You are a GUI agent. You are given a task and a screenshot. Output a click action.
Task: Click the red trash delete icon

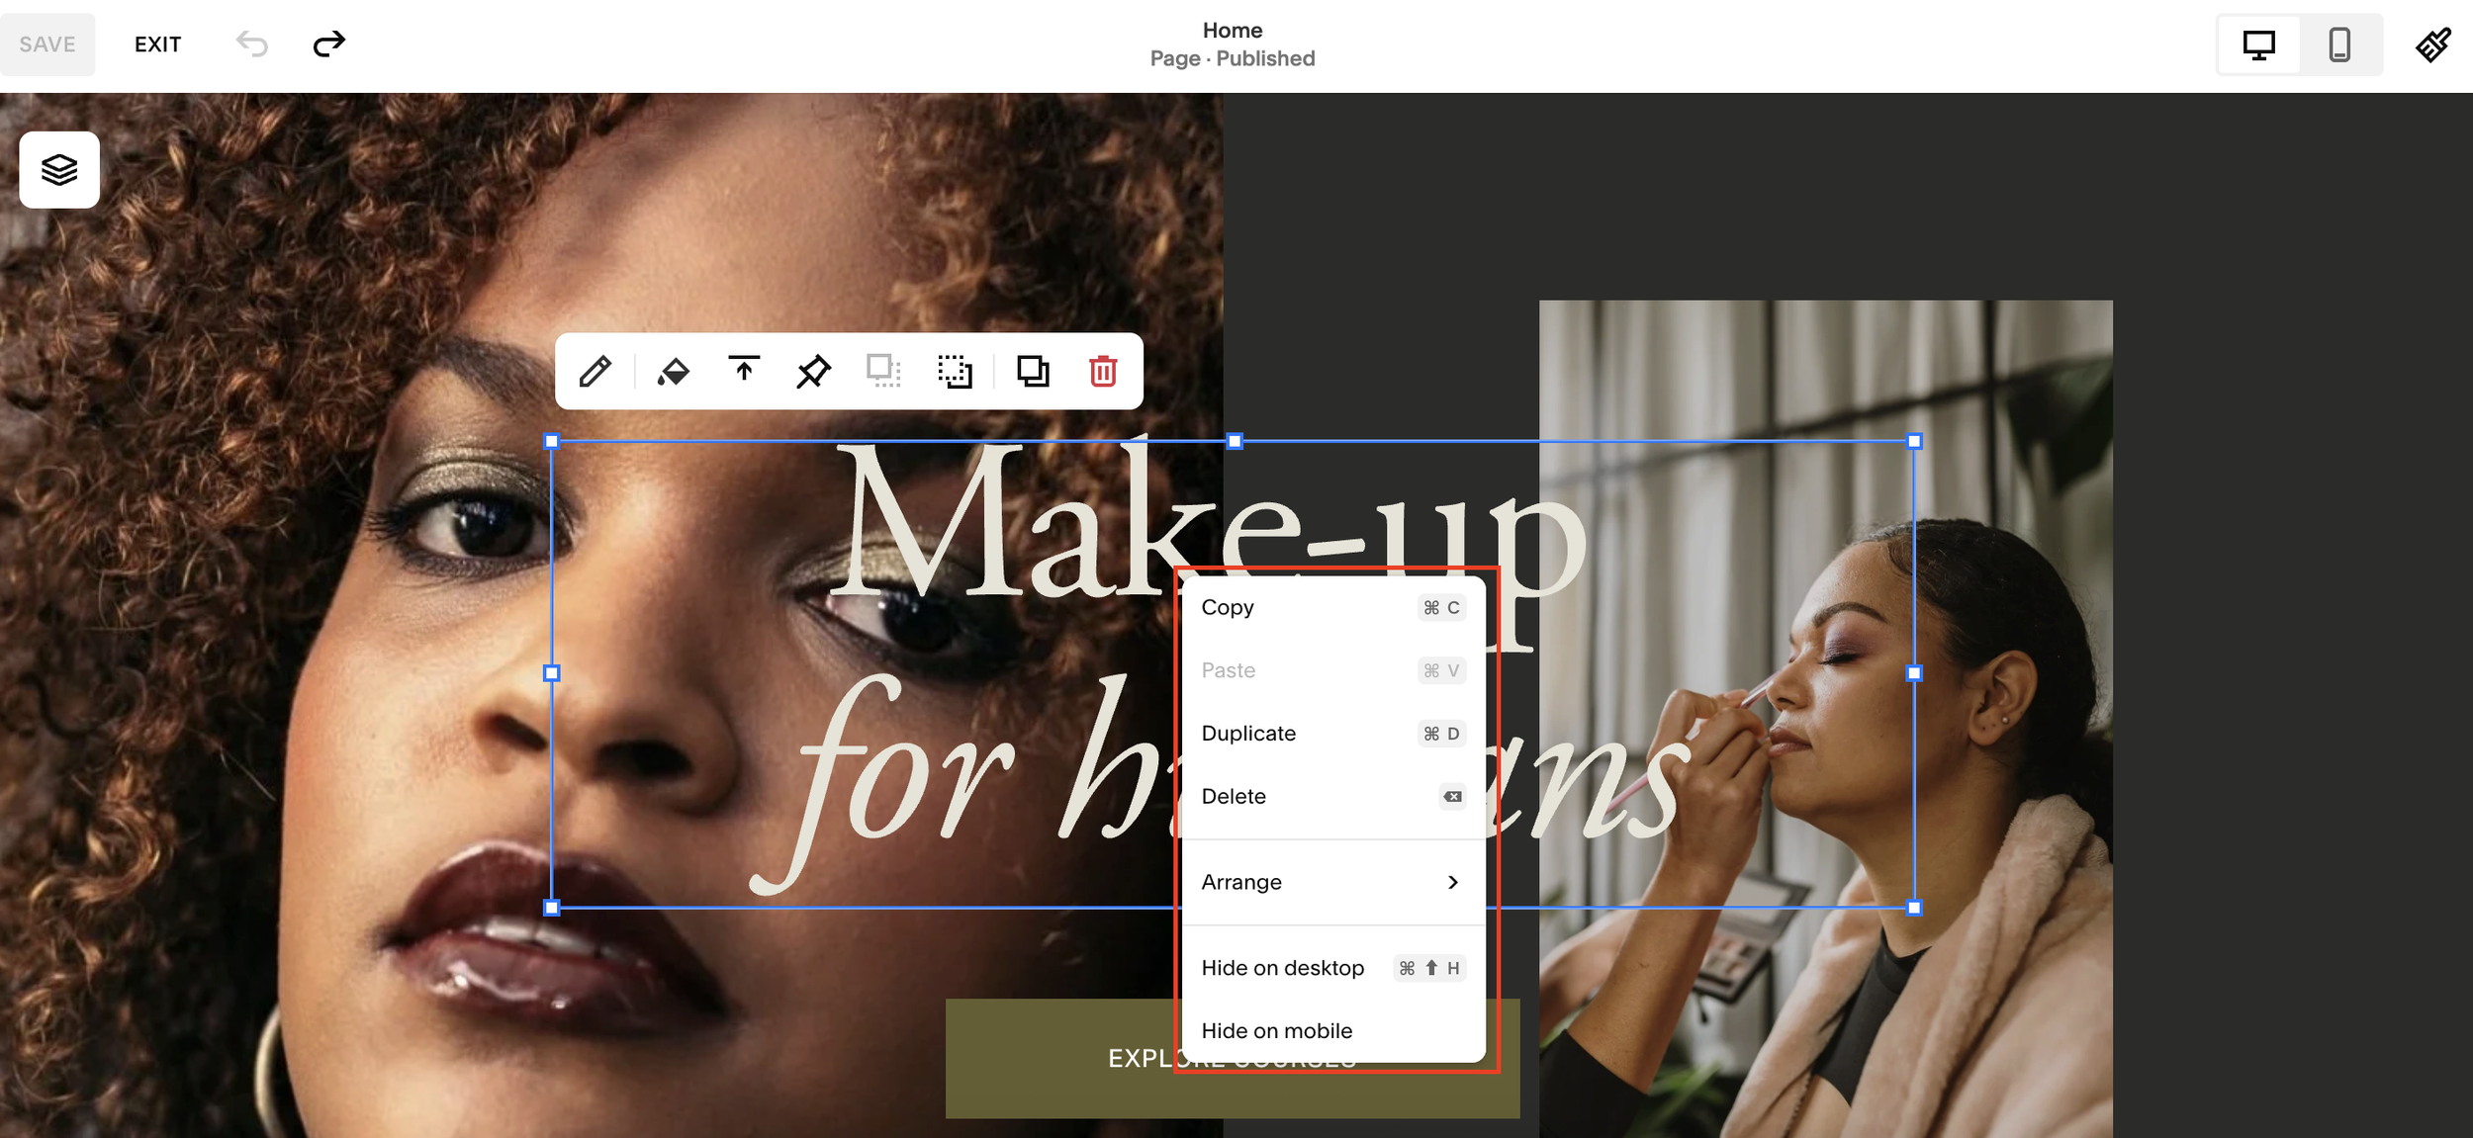coord(1103,372)
